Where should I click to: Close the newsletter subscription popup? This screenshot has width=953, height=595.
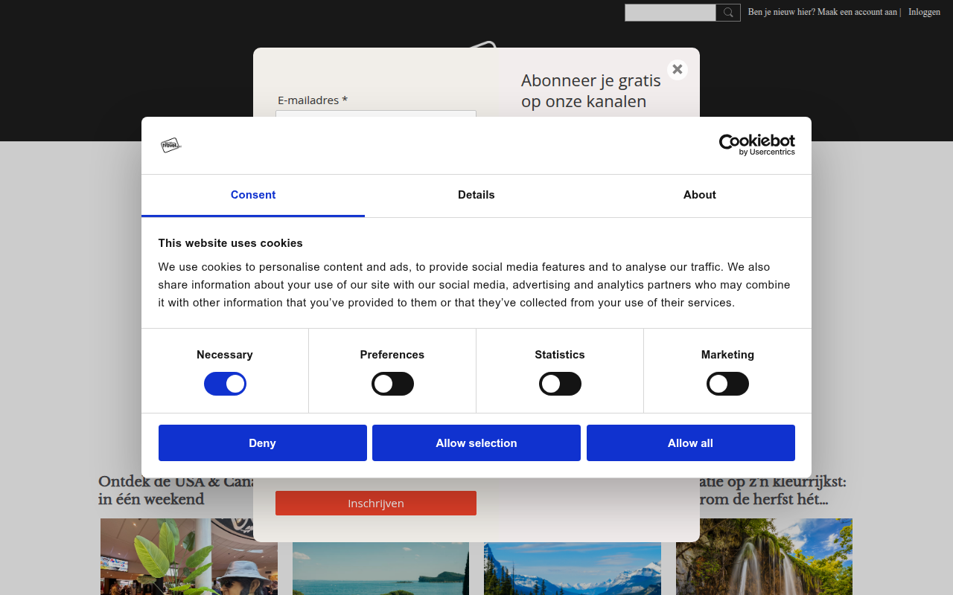[x=677, y=69]
